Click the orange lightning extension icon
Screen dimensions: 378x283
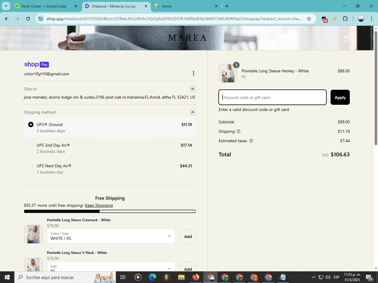pos(334,19)
